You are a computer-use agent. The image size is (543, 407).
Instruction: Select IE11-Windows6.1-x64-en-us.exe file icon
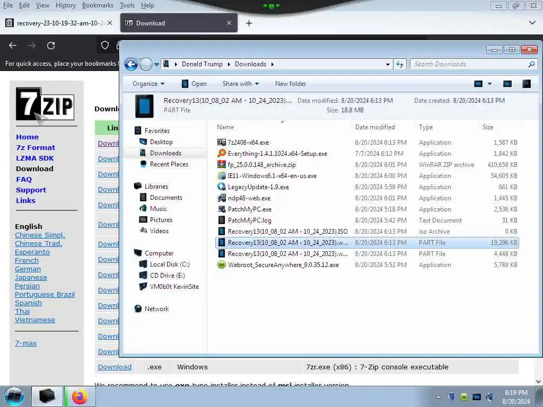222,175
